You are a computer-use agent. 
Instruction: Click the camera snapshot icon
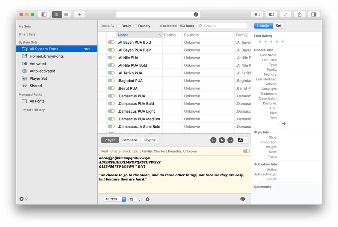pyautogui.click(x=242, y=140)
